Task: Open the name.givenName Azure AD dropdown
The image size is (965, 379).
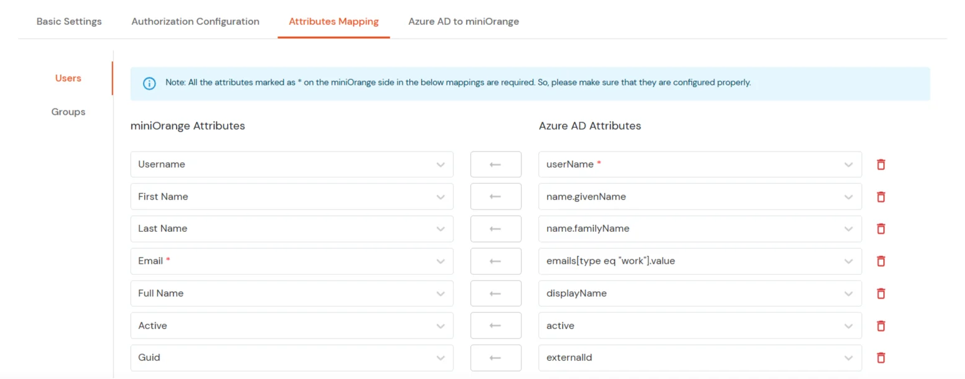Action: point(848,196)
